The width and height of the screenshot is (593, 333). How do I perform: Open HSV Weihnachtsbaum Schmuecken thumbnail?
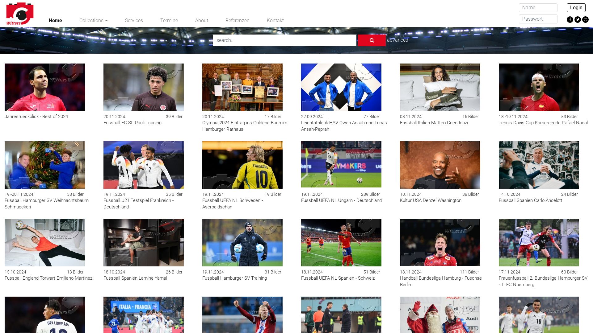pos(45,165)
